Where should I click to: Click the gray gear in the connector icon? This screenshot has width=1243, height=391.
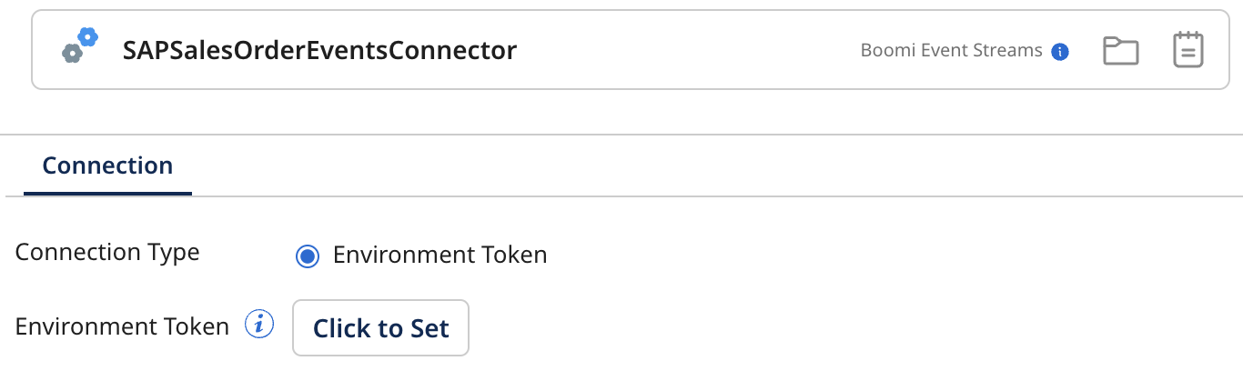point(72,54)
